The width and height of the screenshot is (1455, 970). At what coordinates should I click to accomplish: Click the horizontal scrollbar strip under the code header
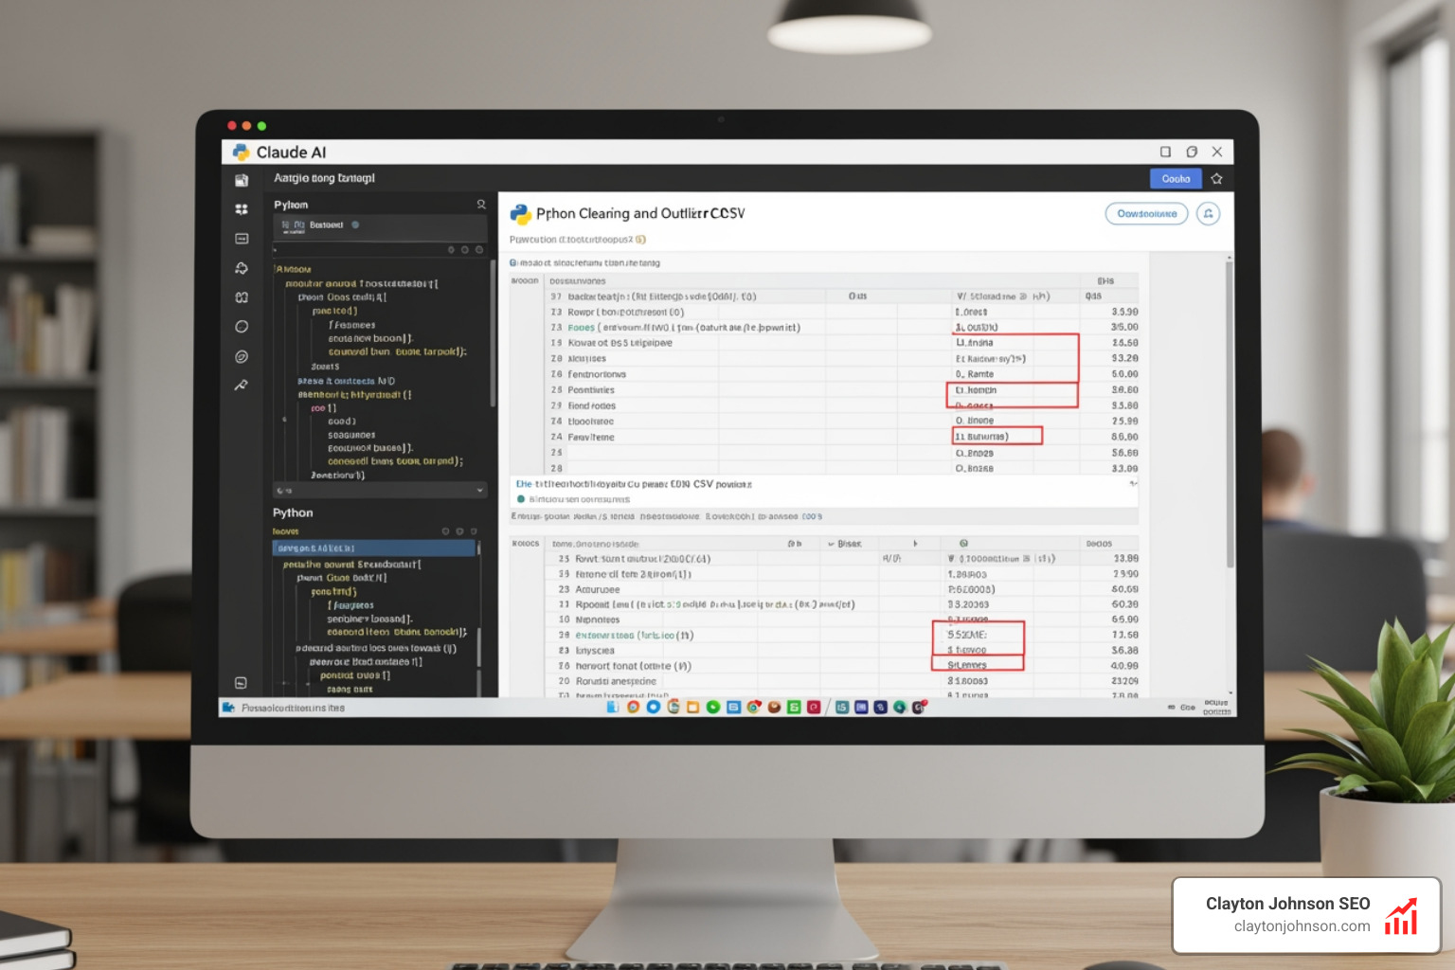click(x=379, y=250)
